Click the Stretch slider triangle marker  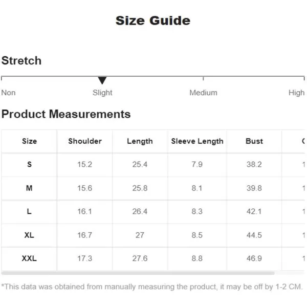pyautogui.click(x=102, y=80)
